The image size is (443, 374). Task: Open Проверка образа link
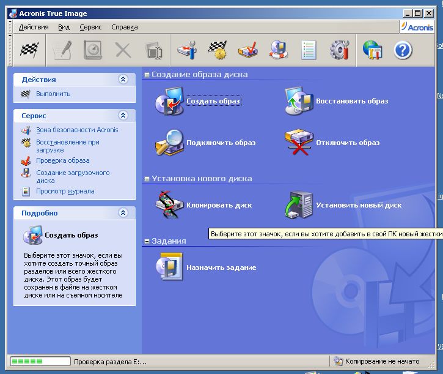[x=63, y=160]
